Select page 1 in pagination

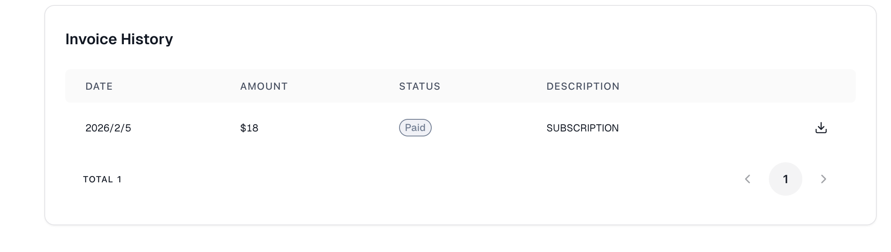click(x=785, y=179)
